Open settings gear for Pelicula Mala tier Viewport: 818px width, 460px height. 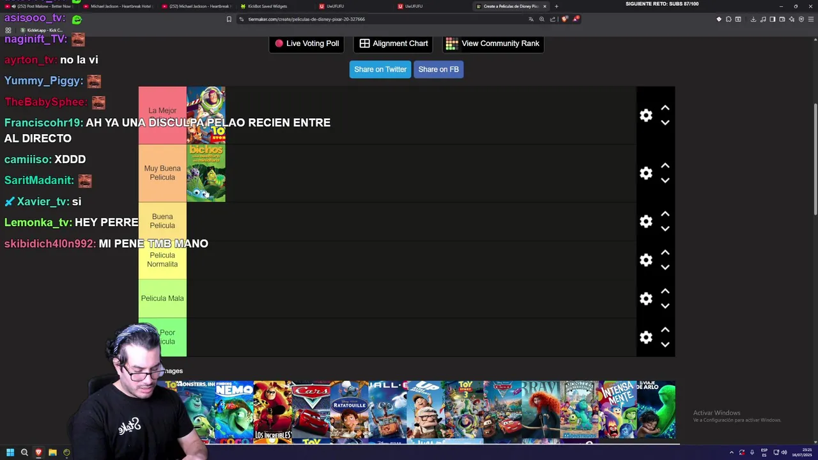coord(646,299)
